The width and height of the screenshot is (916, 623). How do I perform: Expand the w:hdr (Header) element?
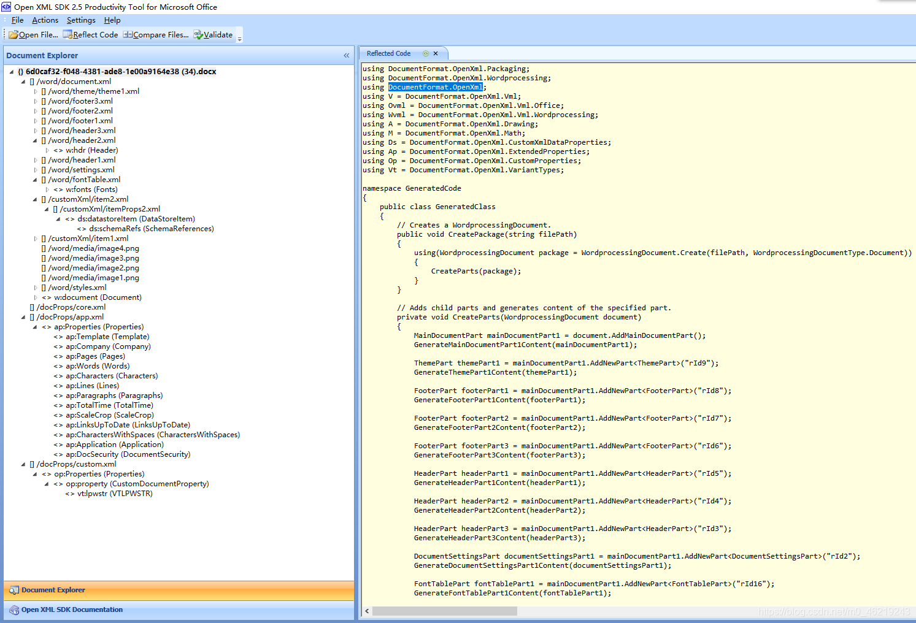click(47, 150)
